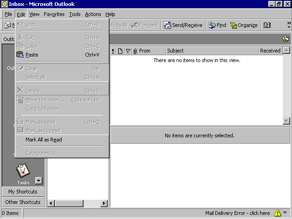Viewport: 292px width, 219px height.
Task: Click the Inbox folder banner icon
Action: 285,39
